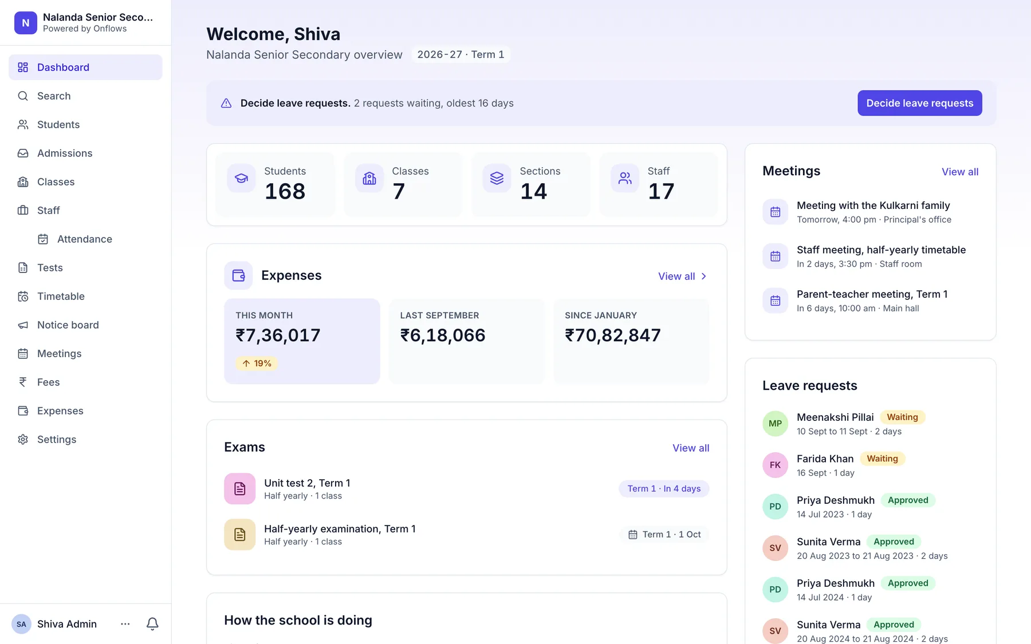
Task: Open Search in the sidebar
Action: click(85, 96)
